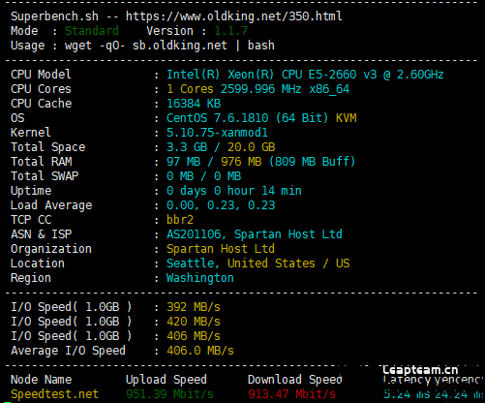485x403 pixels.
Task: Click the 'CPU Model' label
Action: coord(41,75)
